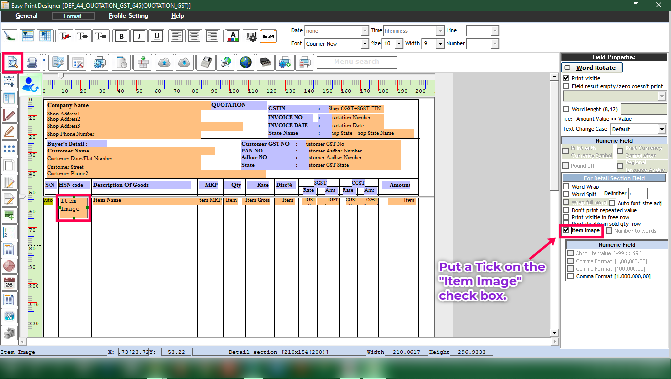Click the blue globe icon
Viewport: 671px width, 379px height.
[245, 63]
